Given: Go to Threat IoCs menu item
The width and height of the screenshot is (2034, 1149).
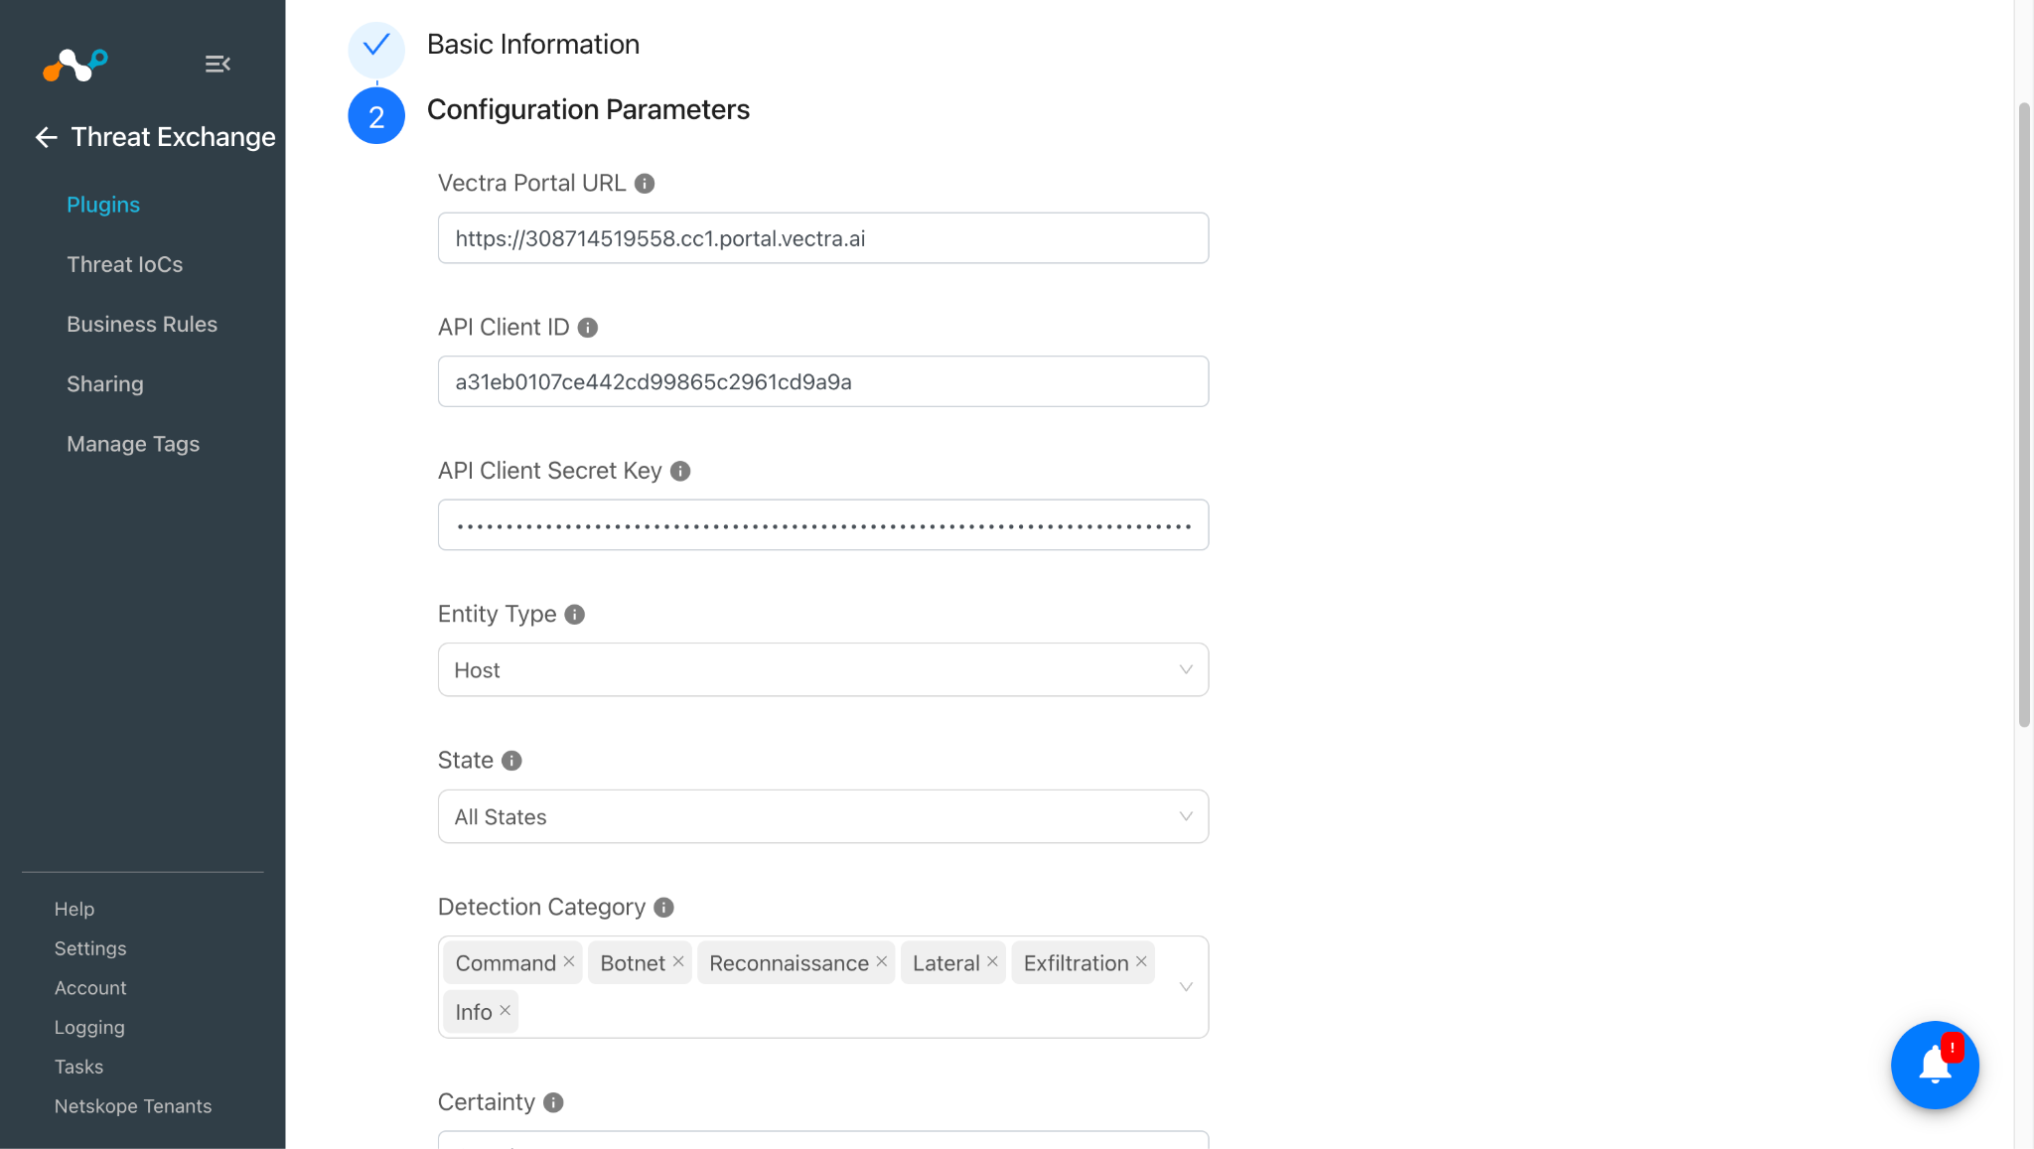Looking at the screenshot, I should [125, 264].
